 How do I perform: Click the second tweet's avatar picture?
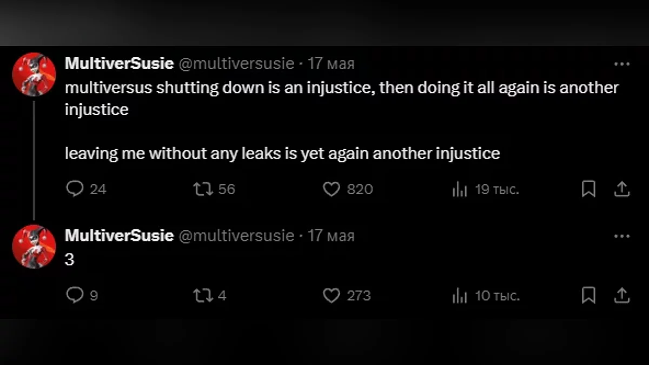pyautogui.click(x=34, y=247)
